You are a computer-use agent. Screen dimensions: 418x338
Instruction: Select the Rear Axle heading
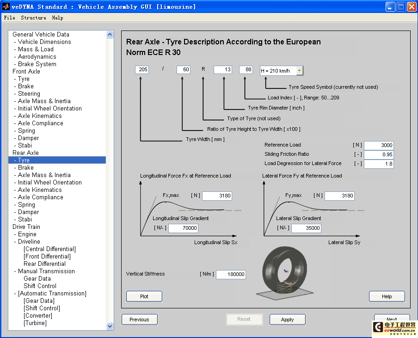tap(25, 153)
